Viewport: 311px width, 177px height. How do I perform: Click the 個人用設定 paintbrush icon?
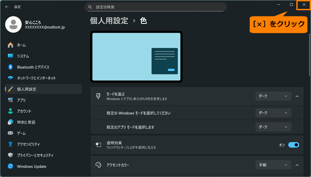point(11,89)
